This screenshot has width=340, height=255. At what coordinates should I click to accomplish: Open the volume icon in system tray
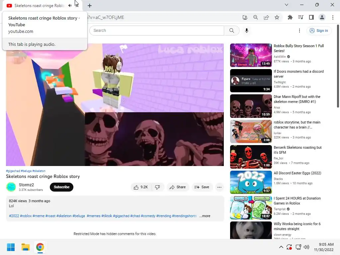point(306,247)
